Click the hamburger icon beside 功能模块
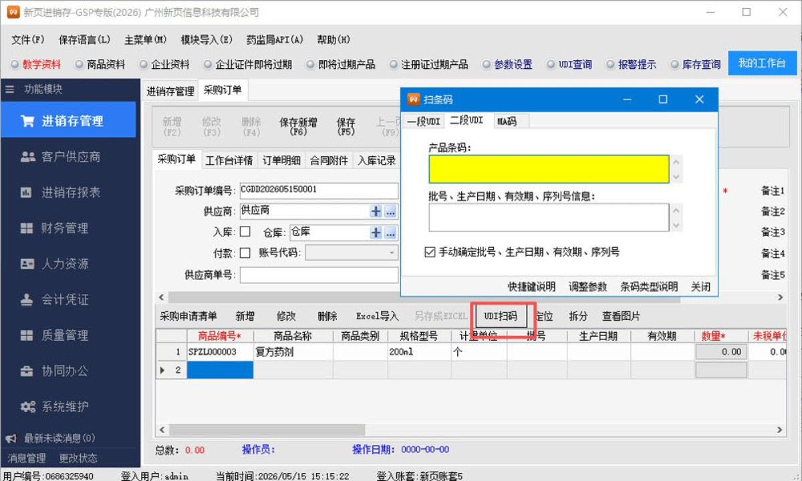802x481 pixels. pos(10,89)
